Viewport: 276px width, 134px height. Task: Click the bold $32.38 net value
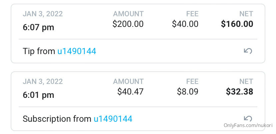tap(240, 92)
